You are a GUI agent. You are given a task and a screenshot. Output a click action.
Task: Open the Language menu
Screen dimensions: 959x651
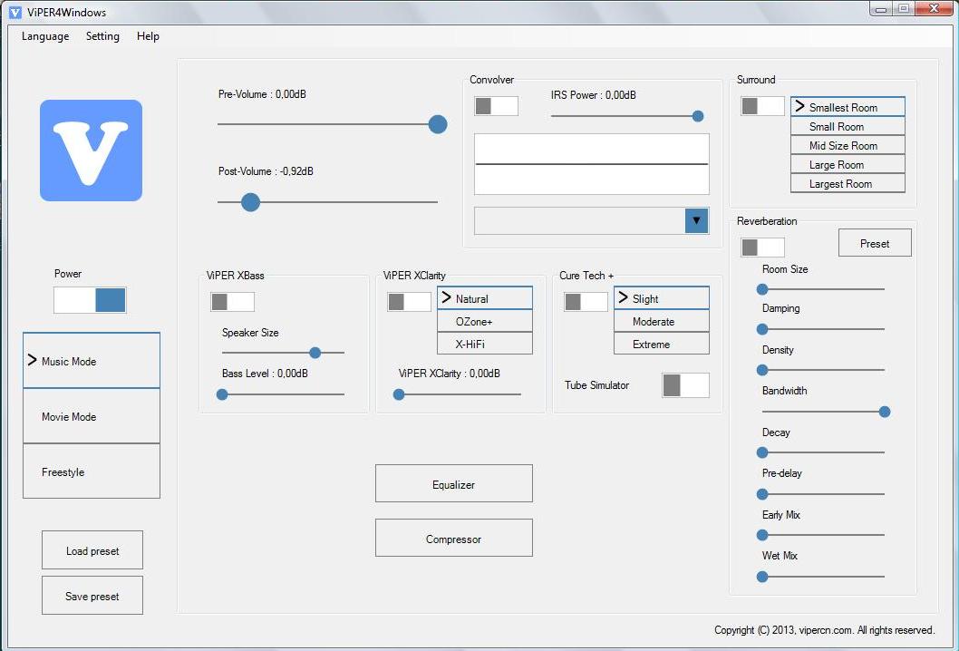[x=45, y=36]
